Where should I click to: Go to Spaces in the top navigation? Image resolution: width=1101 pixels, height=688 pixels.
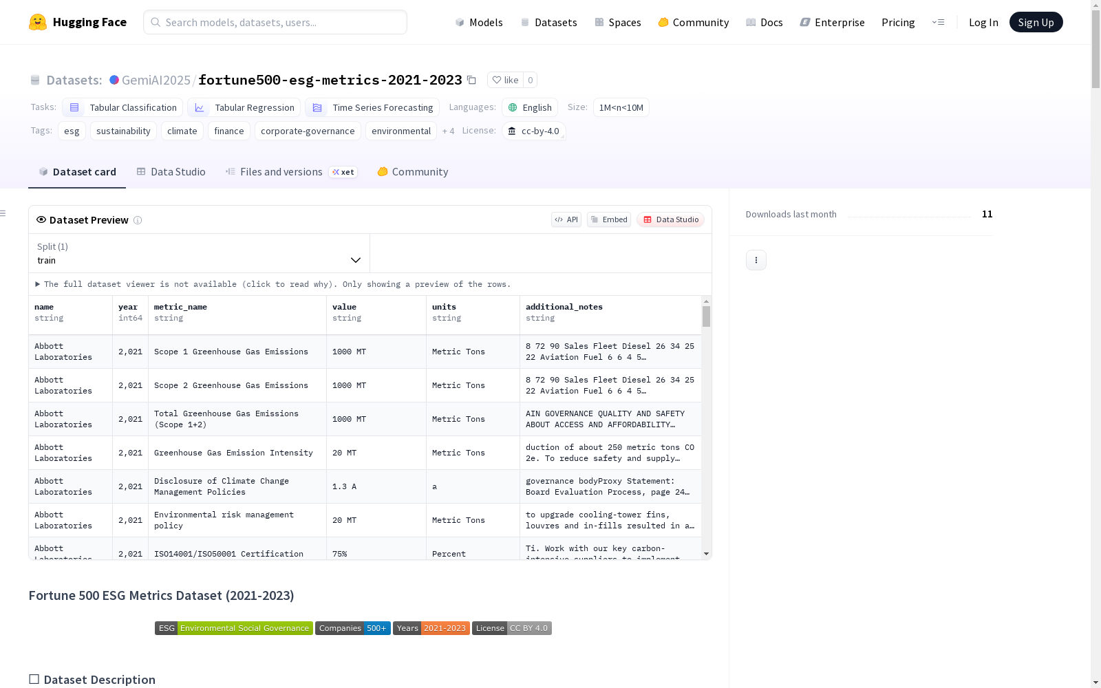click(x=618, y=22)
